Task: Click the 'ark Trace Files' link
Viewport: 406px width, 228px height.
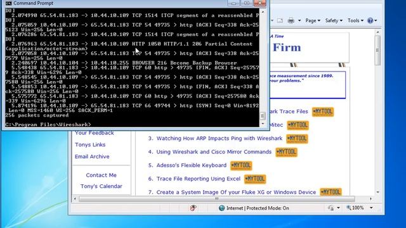Action: click(289, 111)
